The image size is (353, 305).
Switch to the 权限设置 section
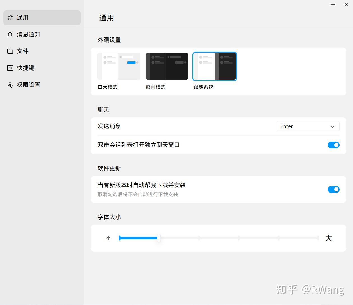[29, 85]
